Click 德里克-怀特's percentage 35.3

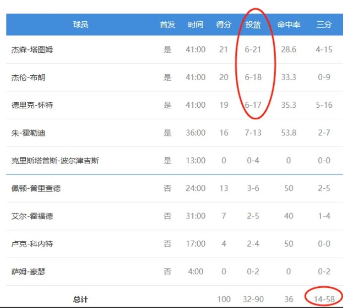(x=289, y=105)
